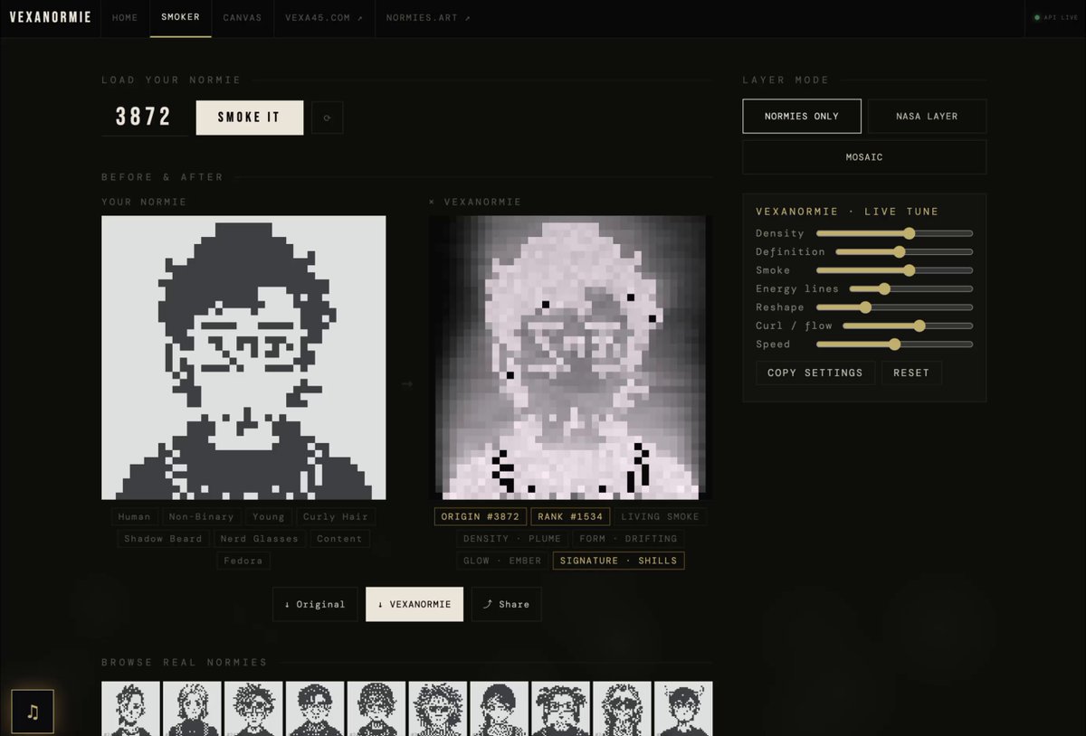Select NORMIES ONLY layer mode
Image resolution: width=1086 pixels, height=736 pixels.
pos(802,116)
